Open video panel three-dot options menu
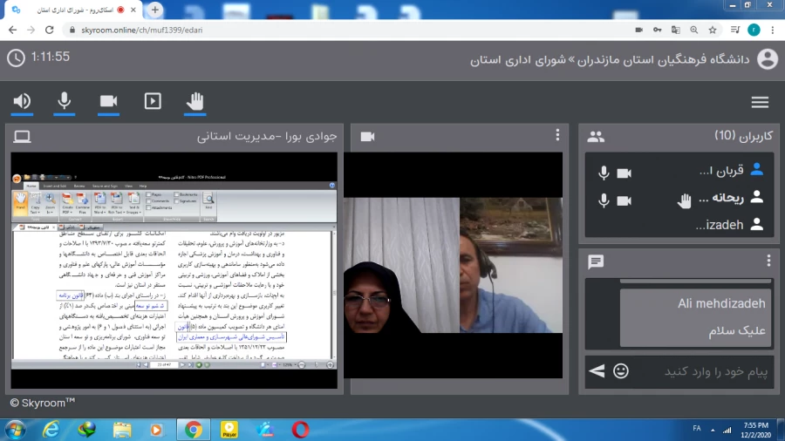Screen dimensions: 785x441 [557, 135]
